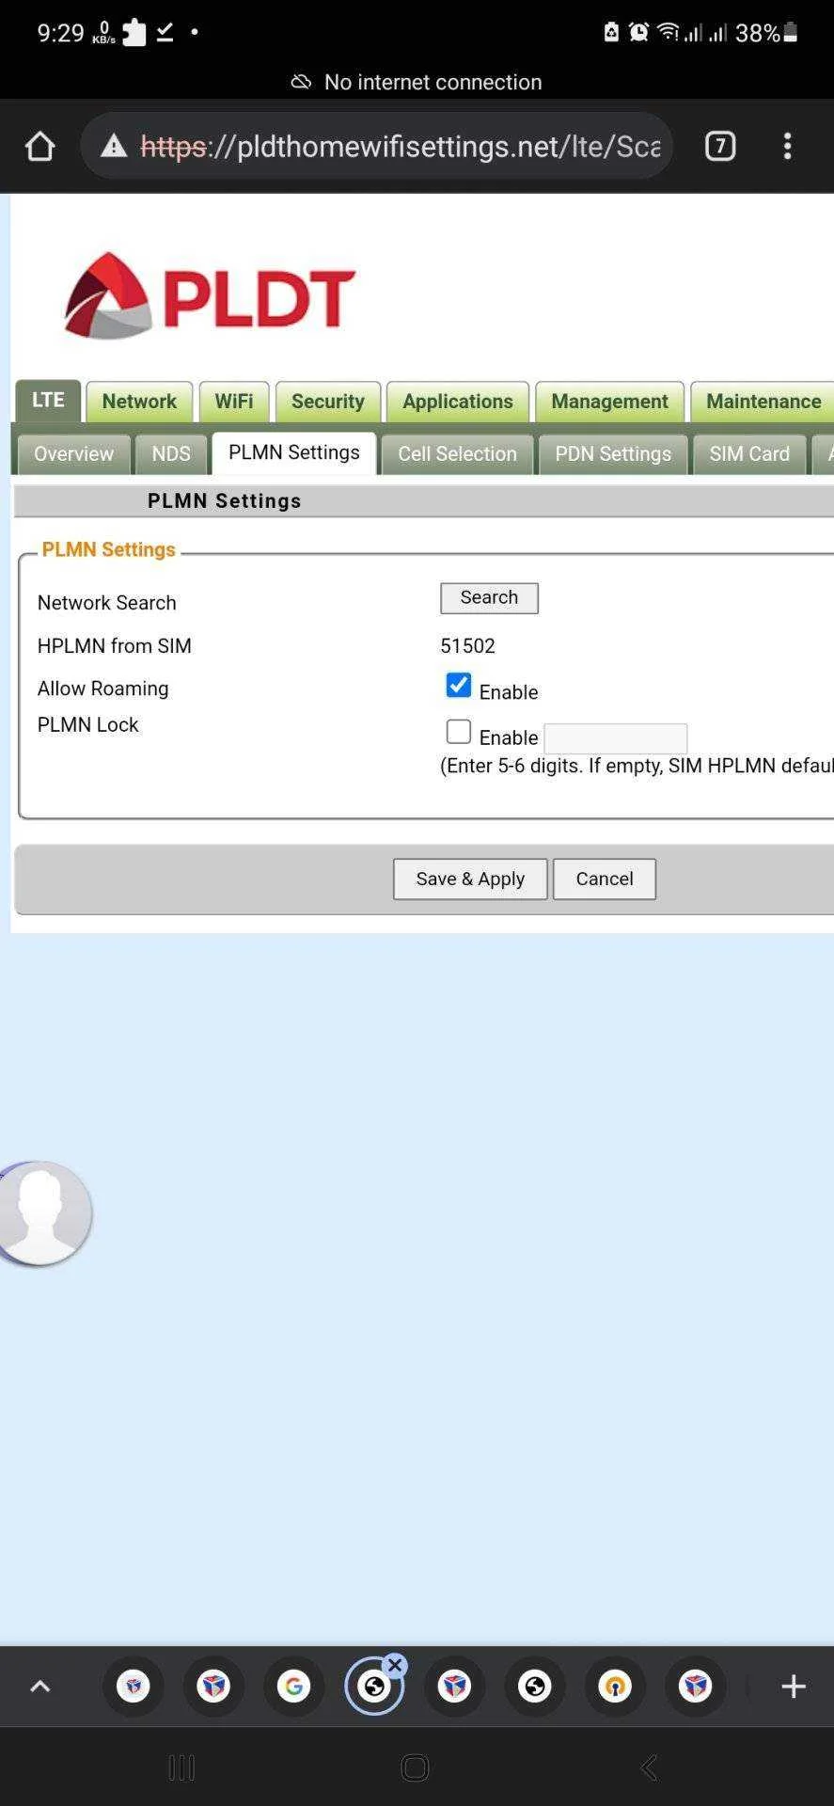Select the HPLMN value 51502
The width and height of the screenshot is (834, 1806).
pos(467,646)
